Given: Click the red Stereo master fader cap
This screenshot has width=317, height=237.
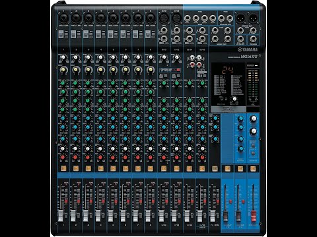Looking at the screenshot, I should click(x=254, y=216).
